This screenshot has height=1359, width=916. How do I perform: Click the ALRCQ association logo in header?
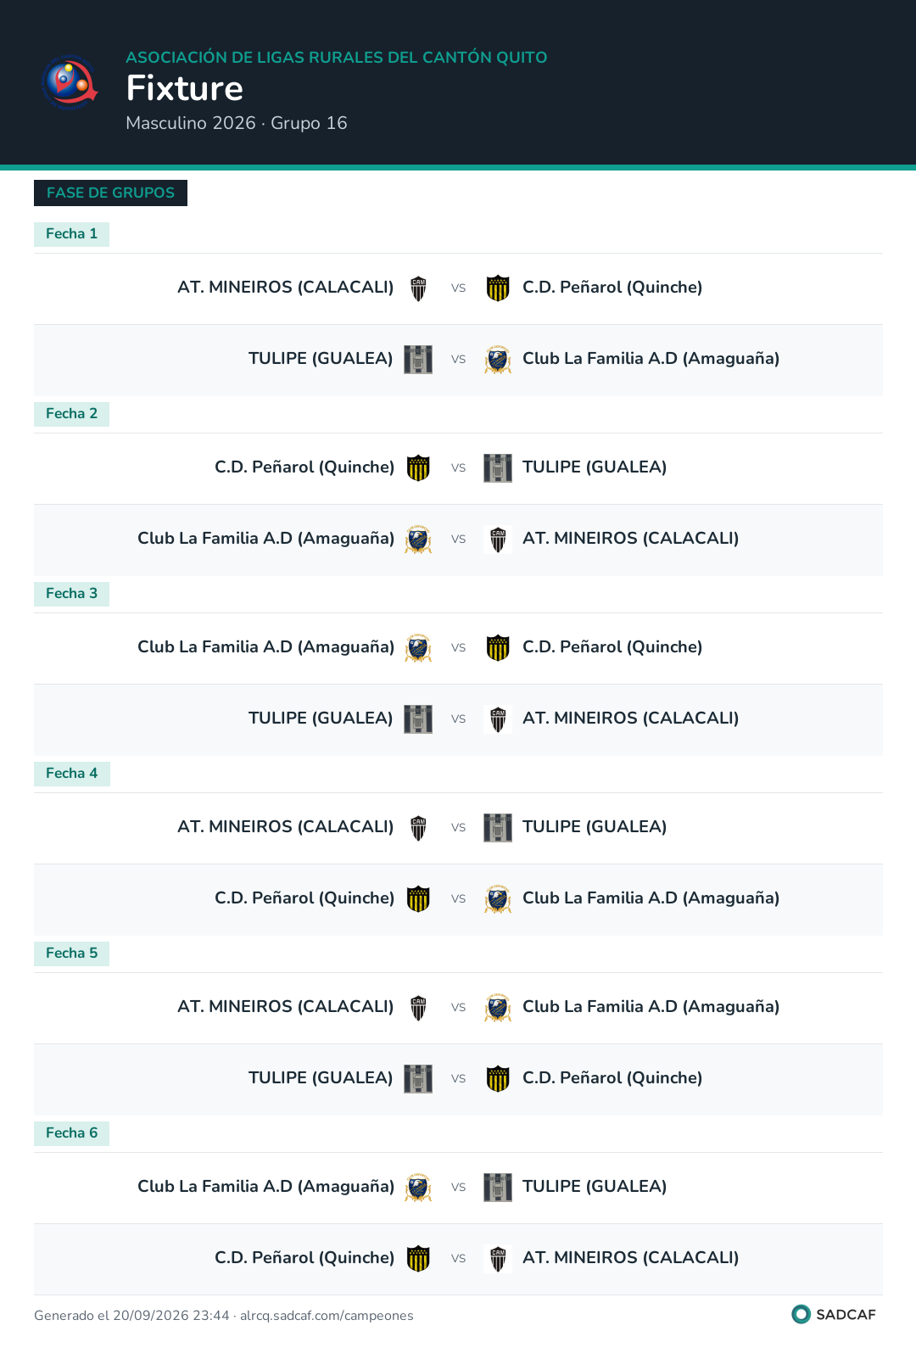tap(70, 82)
